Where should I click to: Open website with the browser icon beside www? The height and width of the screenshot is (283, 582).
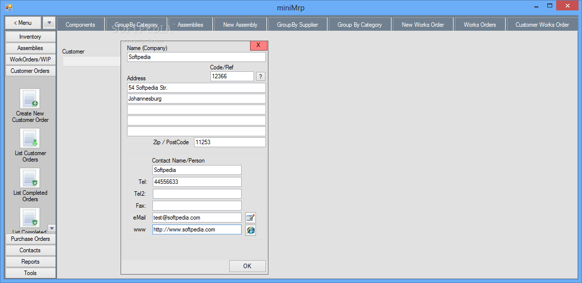point(251,230)
